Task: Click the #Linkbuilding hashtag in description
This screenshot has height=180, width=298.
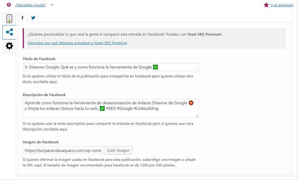Action: pyautogui.click(x=146, y=109)
